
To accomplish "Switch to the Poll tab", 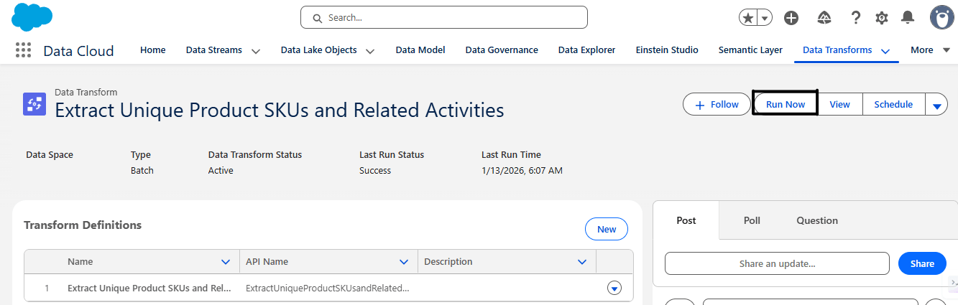I will [x=752, y=220].
